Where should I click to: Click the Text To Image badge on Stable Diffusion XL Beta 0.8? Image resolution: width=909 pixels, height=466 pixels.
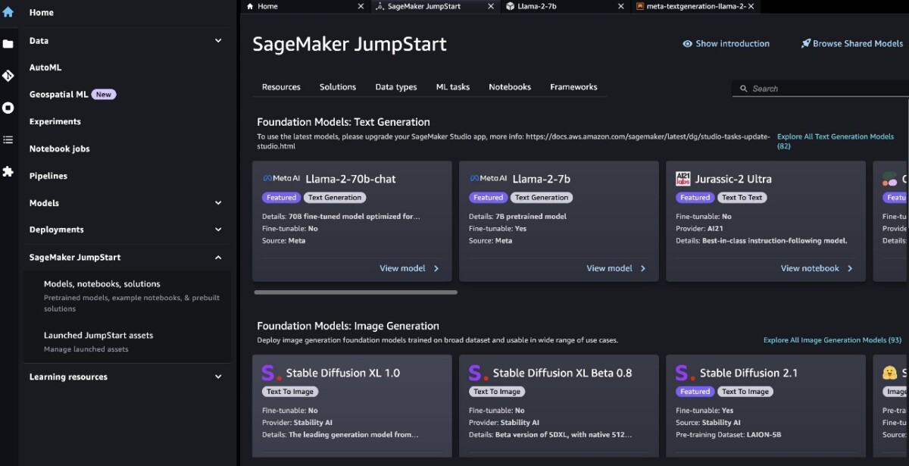497,392
